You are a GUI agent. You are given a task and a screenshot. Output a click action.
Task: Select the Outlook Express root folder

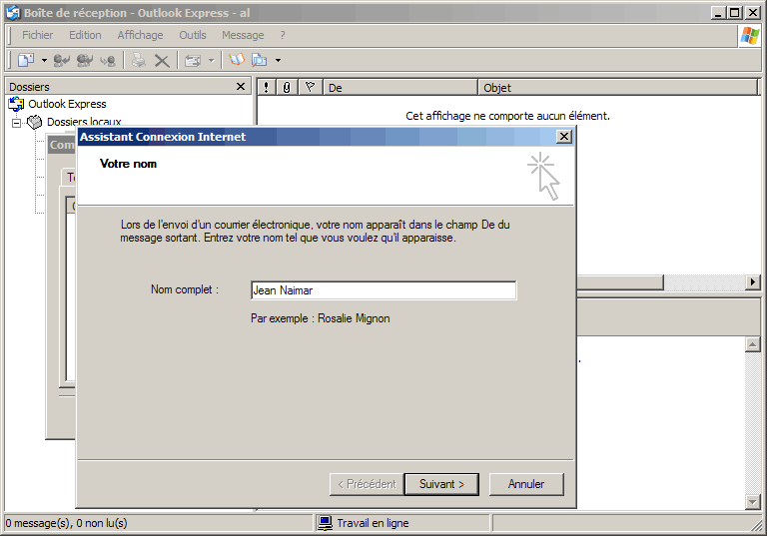coord(66,104)
